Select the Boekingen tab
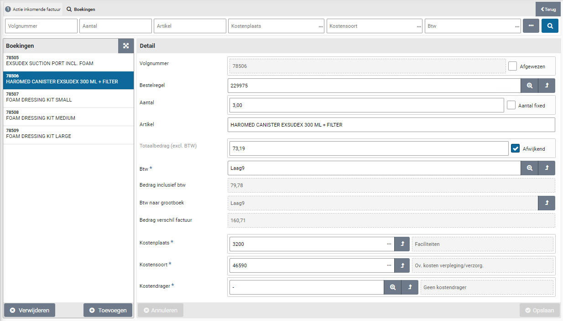563x321 pixels. [x=81, y=9]
